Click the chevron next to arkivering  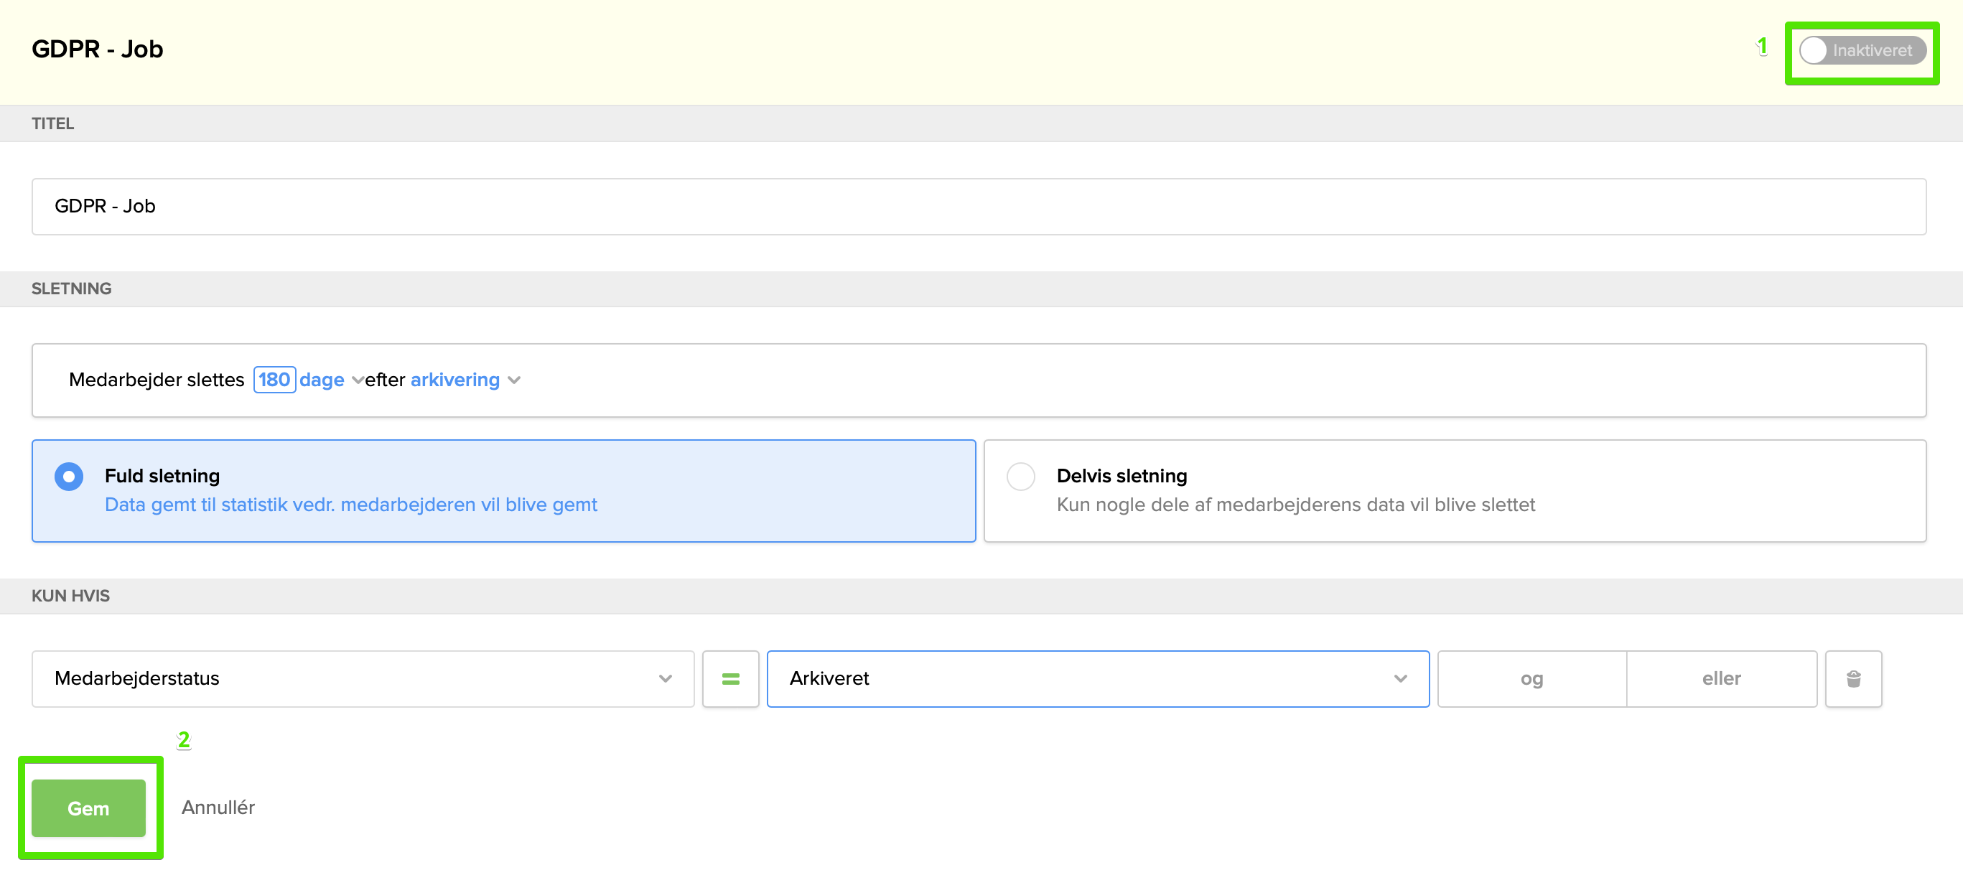[x=514, y=380]
